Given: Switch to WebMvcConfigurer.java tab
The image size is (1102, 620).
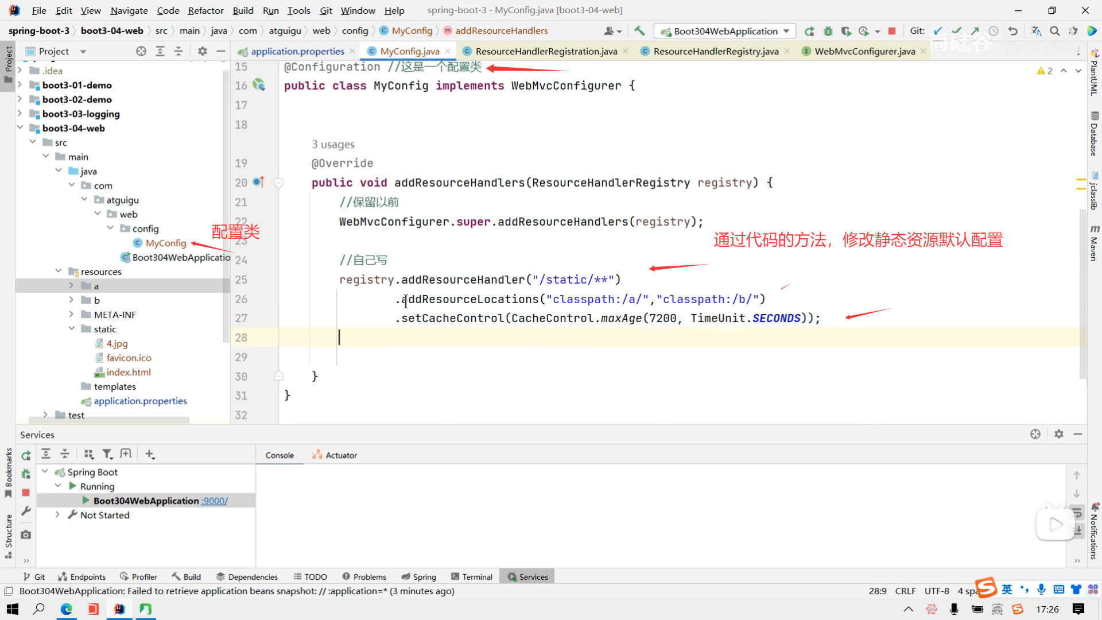Looking at the screenshot, I should pyautogui.click(x=864, y=51).
